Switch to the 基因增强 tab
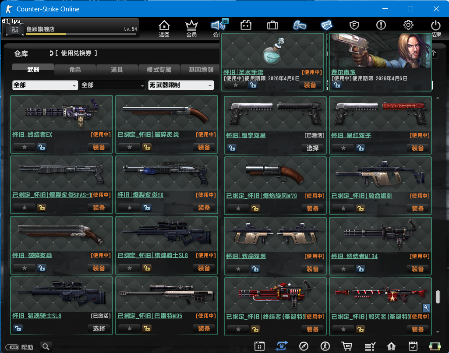 click(201, 70)
